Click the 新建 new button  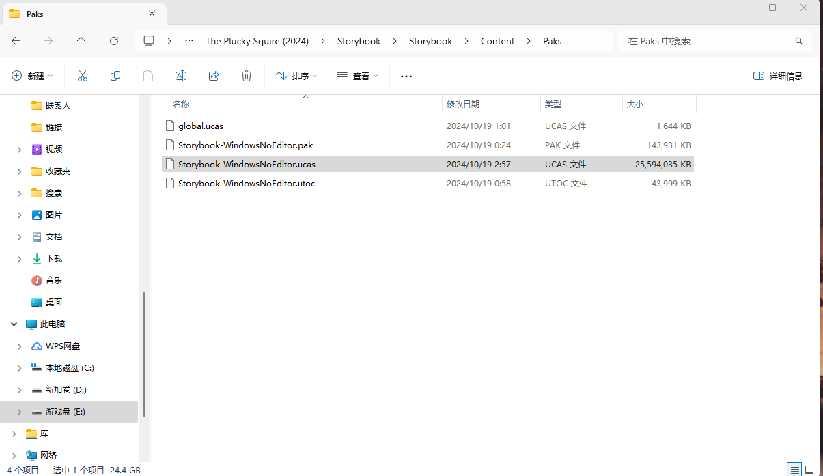(x=32, y=76)
